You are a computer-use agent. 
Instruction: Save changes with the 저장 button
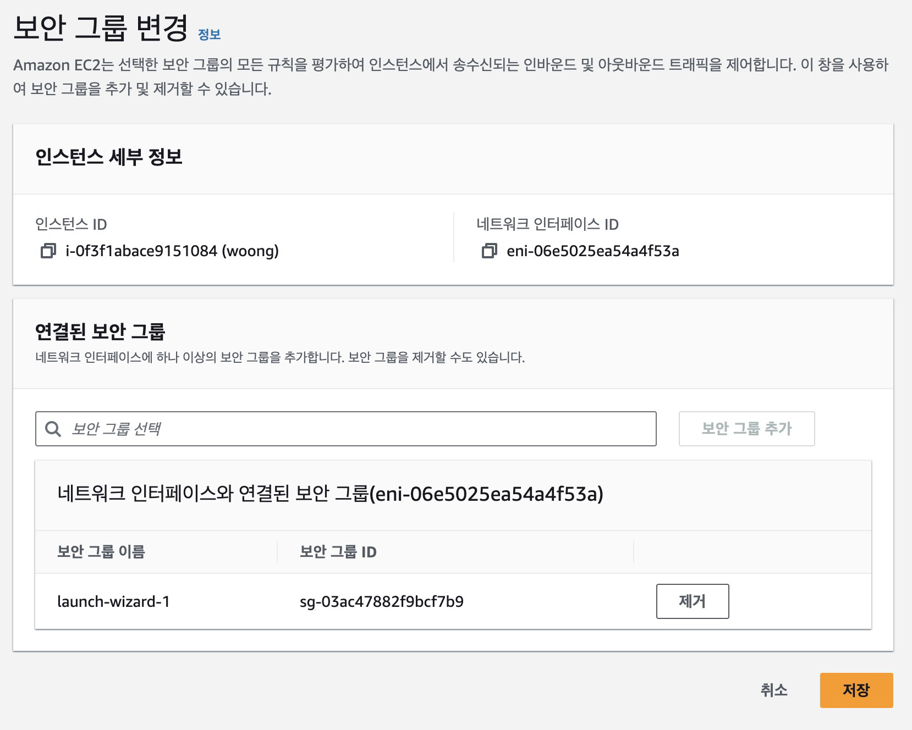pyautogui.click(x=856, y=690)
